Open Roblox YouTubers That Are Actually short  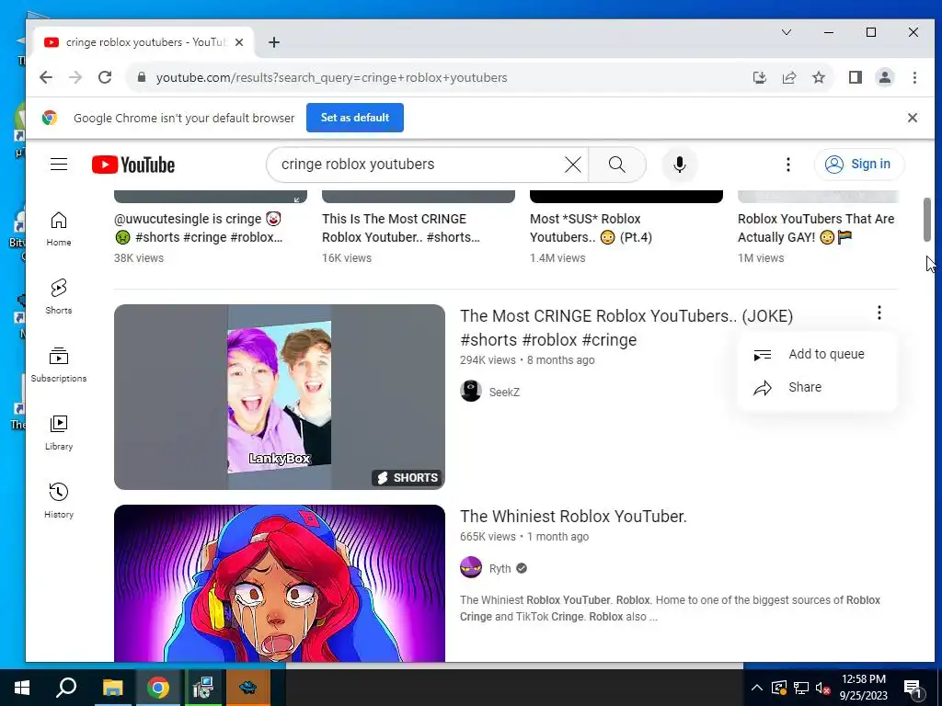point(816,228)
